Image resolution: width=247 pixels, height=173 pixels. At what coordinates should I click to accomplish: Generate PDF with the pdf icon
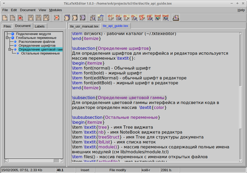(x=142, y=18)
